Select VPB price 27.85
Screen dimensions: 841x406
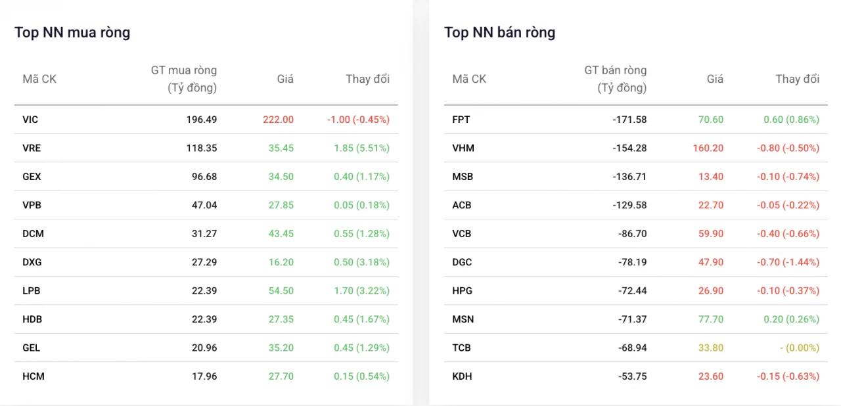pos(281,205)
